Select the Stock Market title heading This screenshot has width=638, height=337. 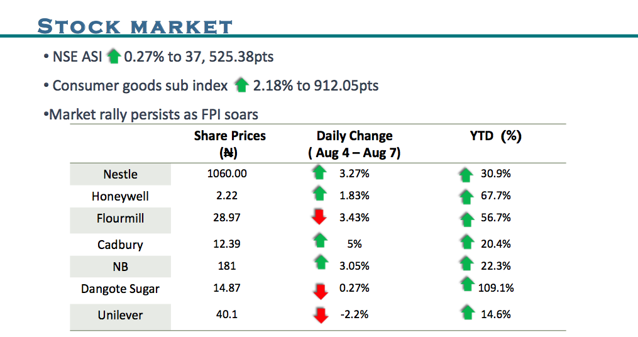point(135,26)
